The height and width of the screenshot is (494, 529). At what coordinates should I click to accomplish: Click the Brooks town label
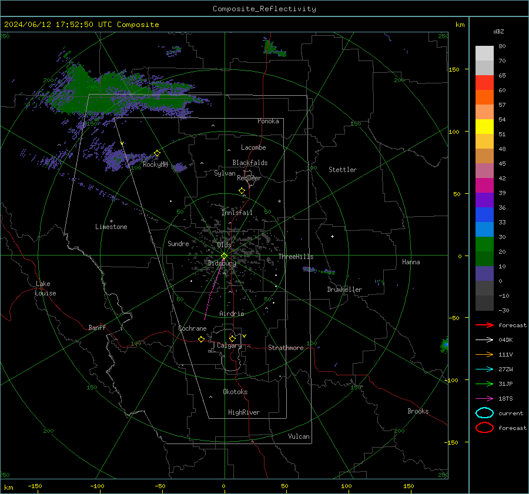(x=418, y=411)
